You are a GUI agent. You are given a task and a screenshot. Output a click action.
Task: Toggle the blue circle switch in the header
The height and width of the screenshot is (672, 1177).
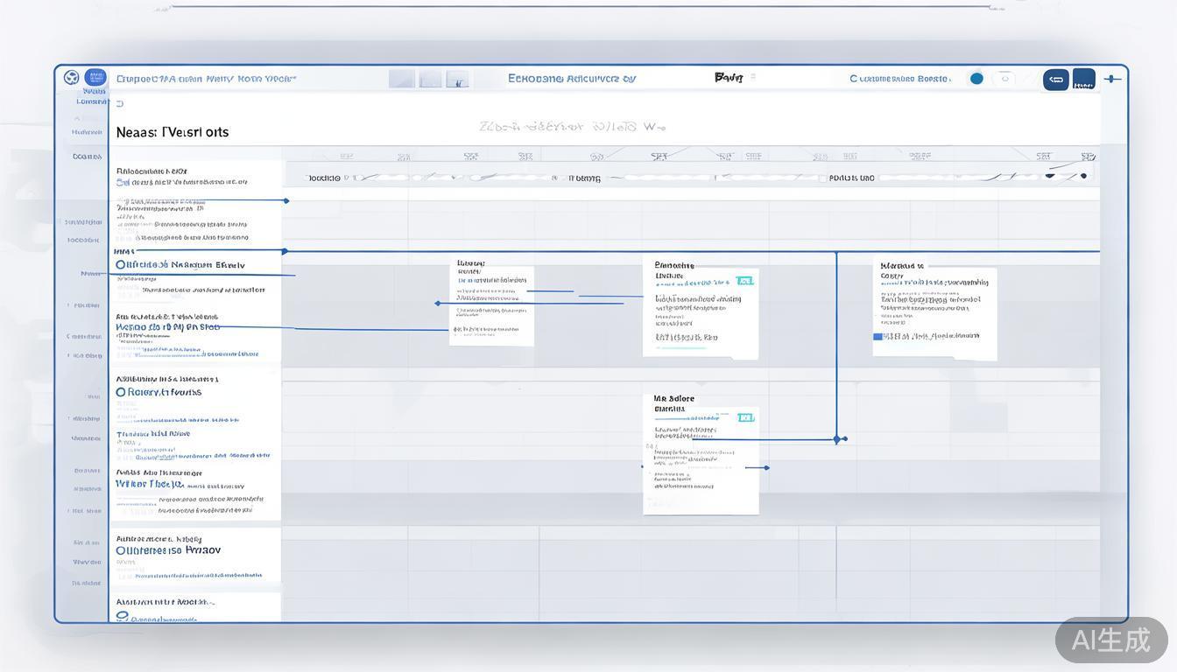click(x=976, y=79)
